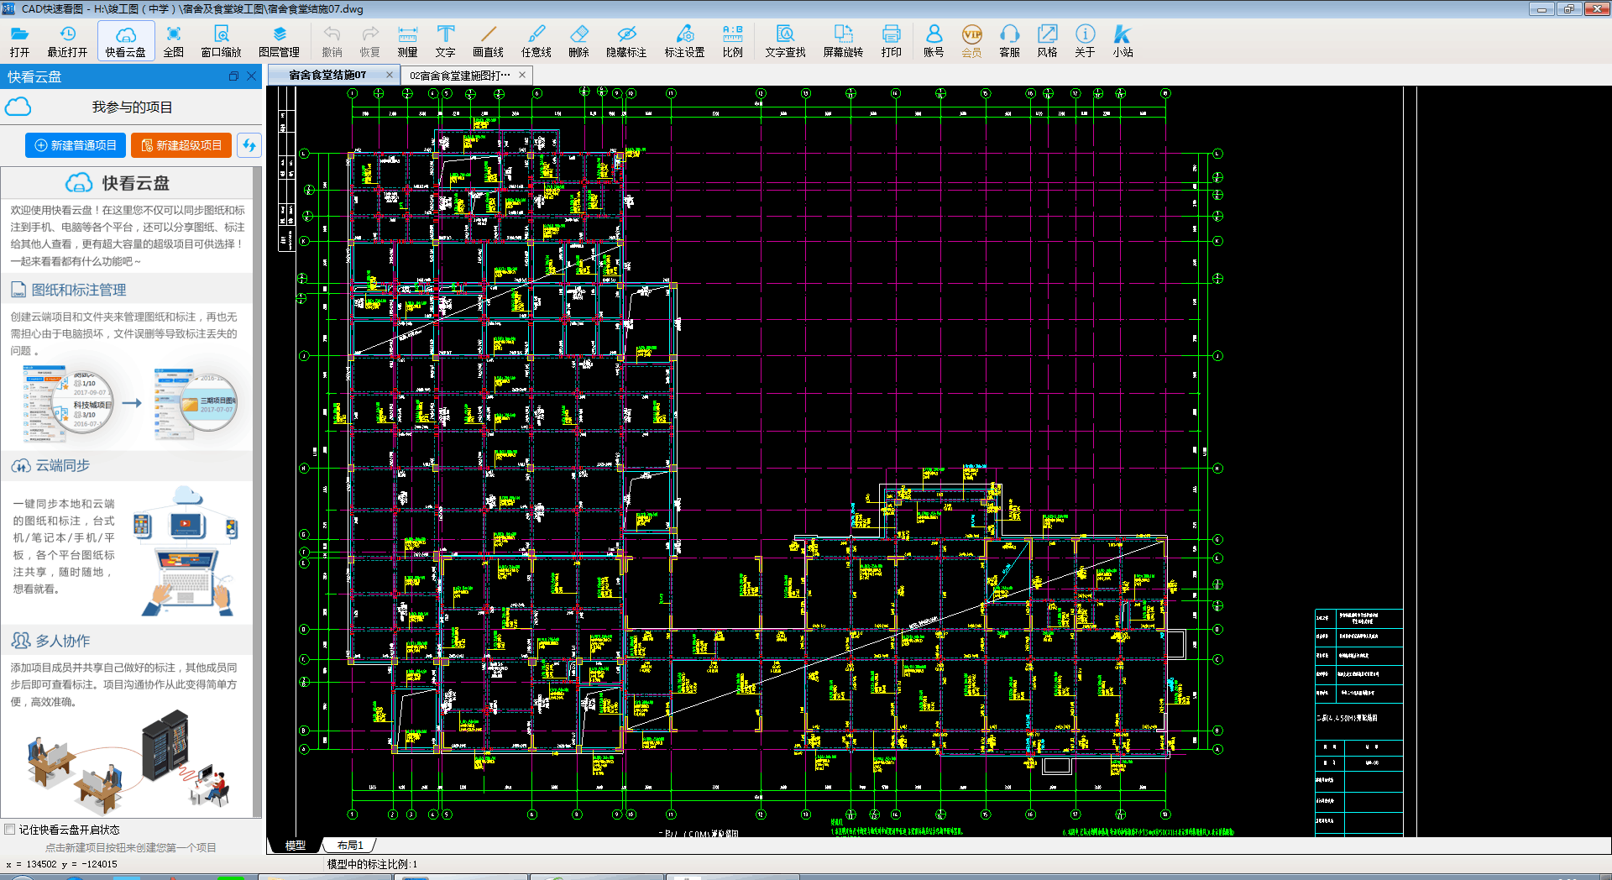The image size is (1612, 880).
Task: Check 记住快看云盘开启状态 checkbox
Action: coord(10,830)
